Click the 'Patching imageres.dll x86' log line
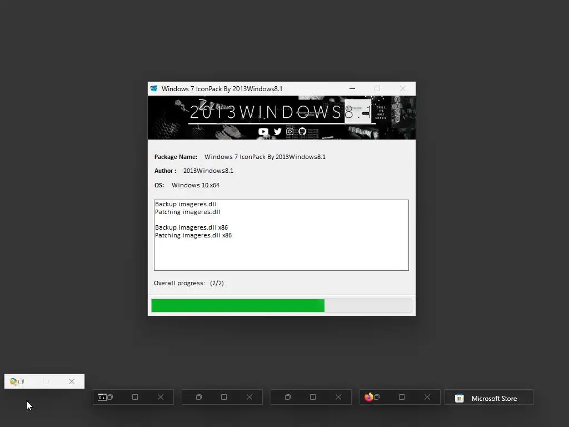Image resolution: width=569 pixels, height=427 pixels. (193, 235)
